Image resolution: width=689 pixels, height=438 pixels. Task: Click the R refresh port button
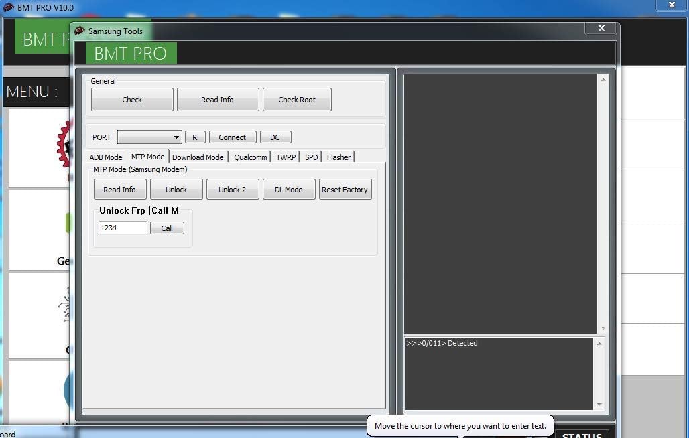pyautogui.click(x=194, y=137)
